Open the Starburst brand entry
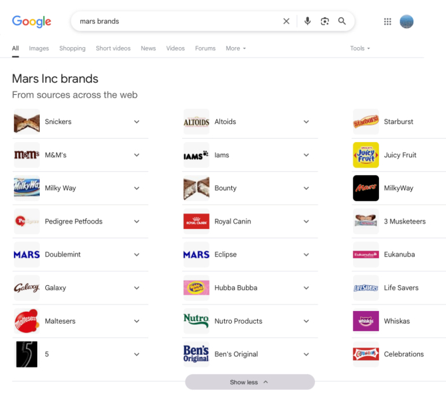Image resolution: width=446 pixels, height=398 pixels. click(399, 122)
